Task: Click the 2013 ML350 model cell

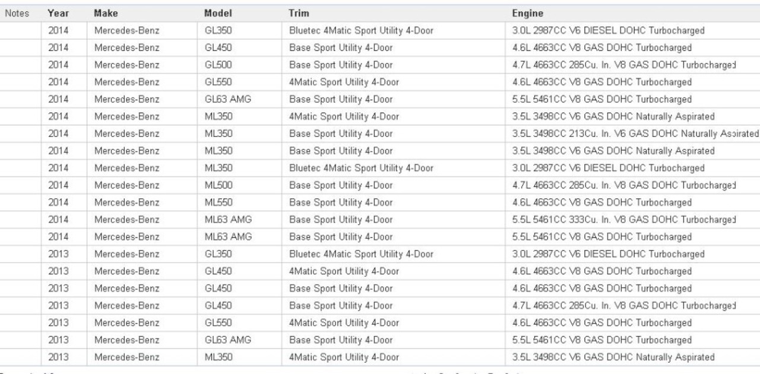Action: (217, 357)
